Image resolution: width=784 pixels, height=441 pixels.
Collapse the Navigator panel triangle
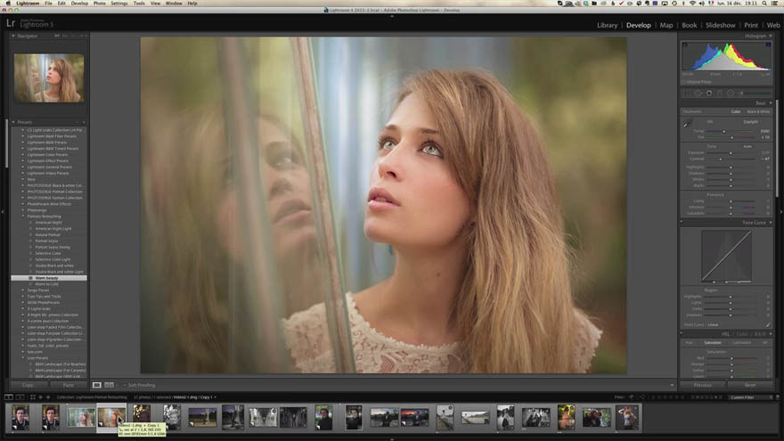(13, 36)
